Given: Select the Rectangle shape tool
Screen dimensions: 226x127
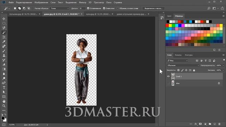Looking at the screenshot, I should pyautogui.click(x=4, y=97).
